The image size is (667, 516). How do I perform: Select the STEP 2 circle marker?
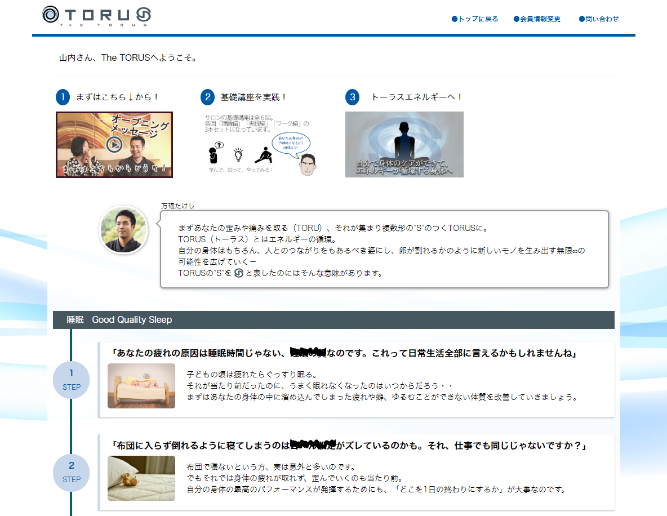(x=71, y=472)
